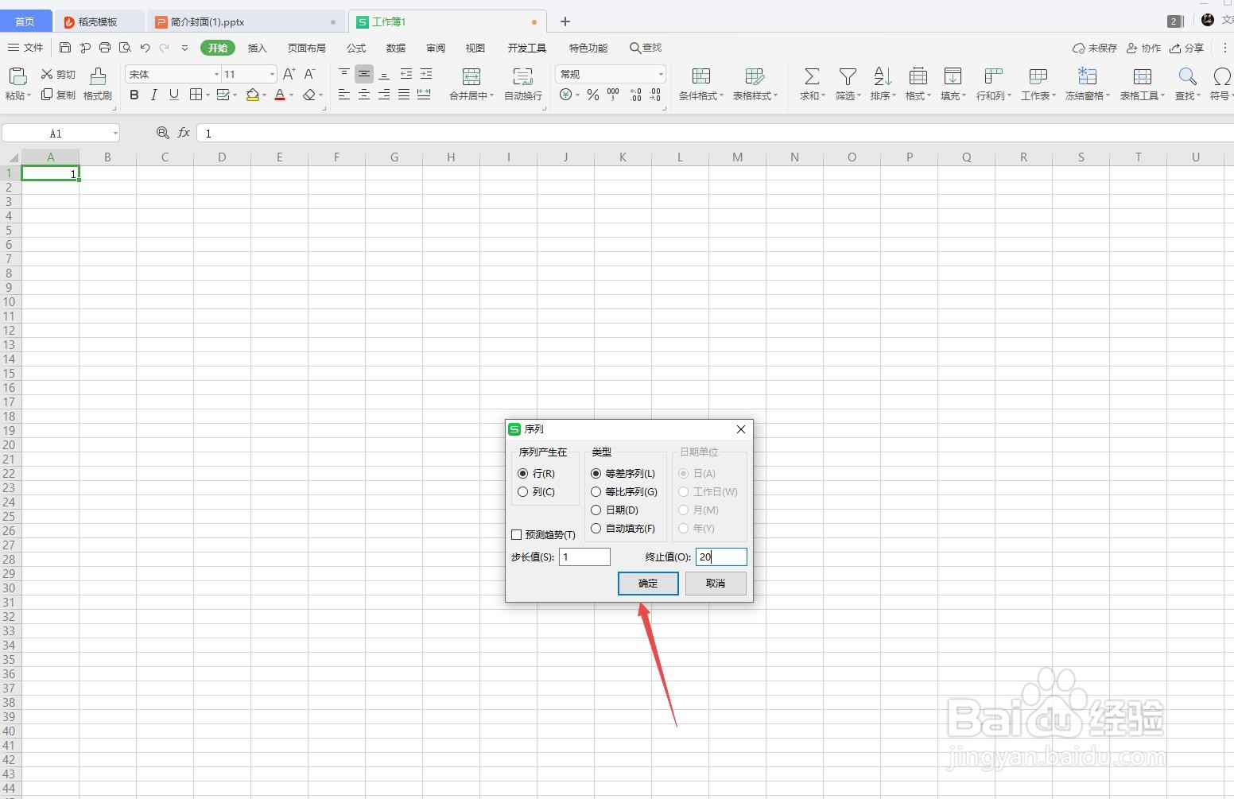Switch to the 插入 ribbon tab
Viewport: 1234px width, 799px height.
click(x=257, y=48)
